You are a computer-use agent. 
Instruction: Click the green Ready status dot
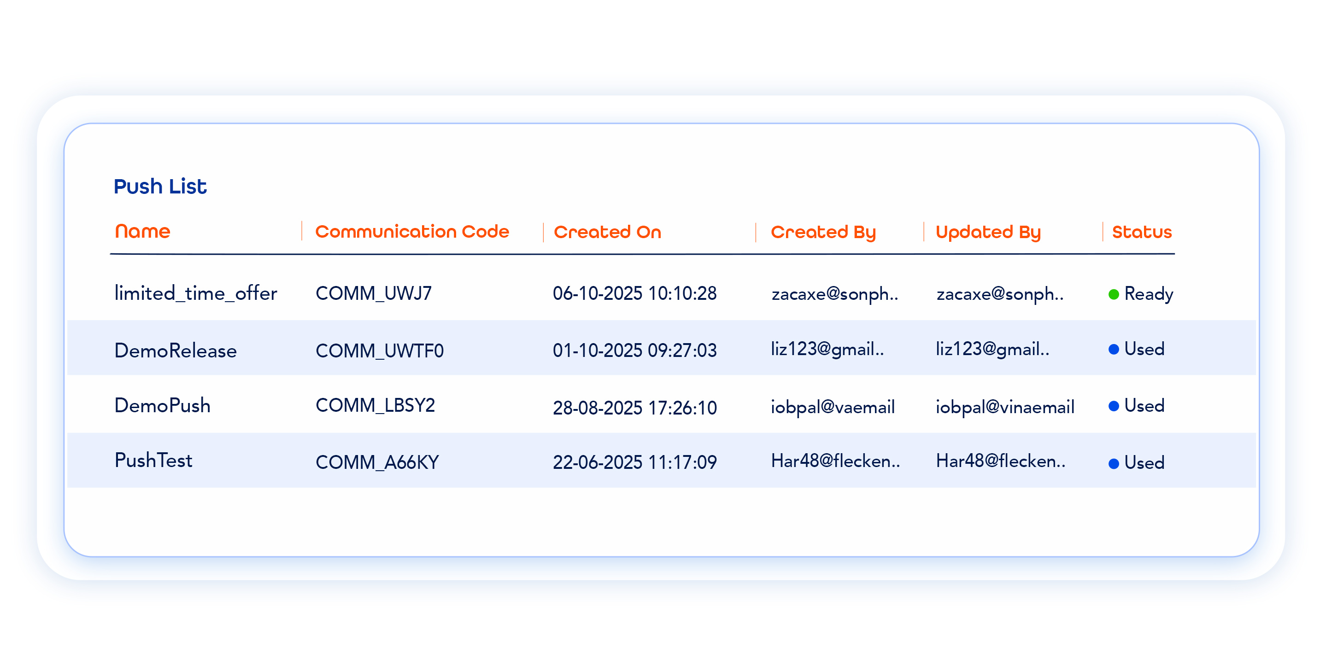[1113, 294]
